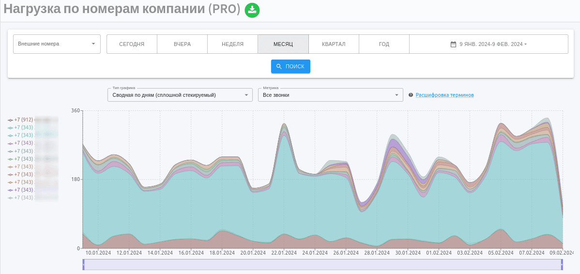Click the left handle of the chart range slider
Image resolution: width=580 pixels, height=274 pixels.
click(84, 264)
